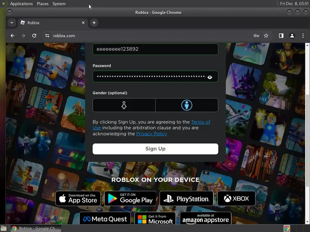Image resolution: width=310 pixels, height=232 pixels.
Task: Click the scrollbar up arrow
Action: pyautogui.click(x=307, y=45)
